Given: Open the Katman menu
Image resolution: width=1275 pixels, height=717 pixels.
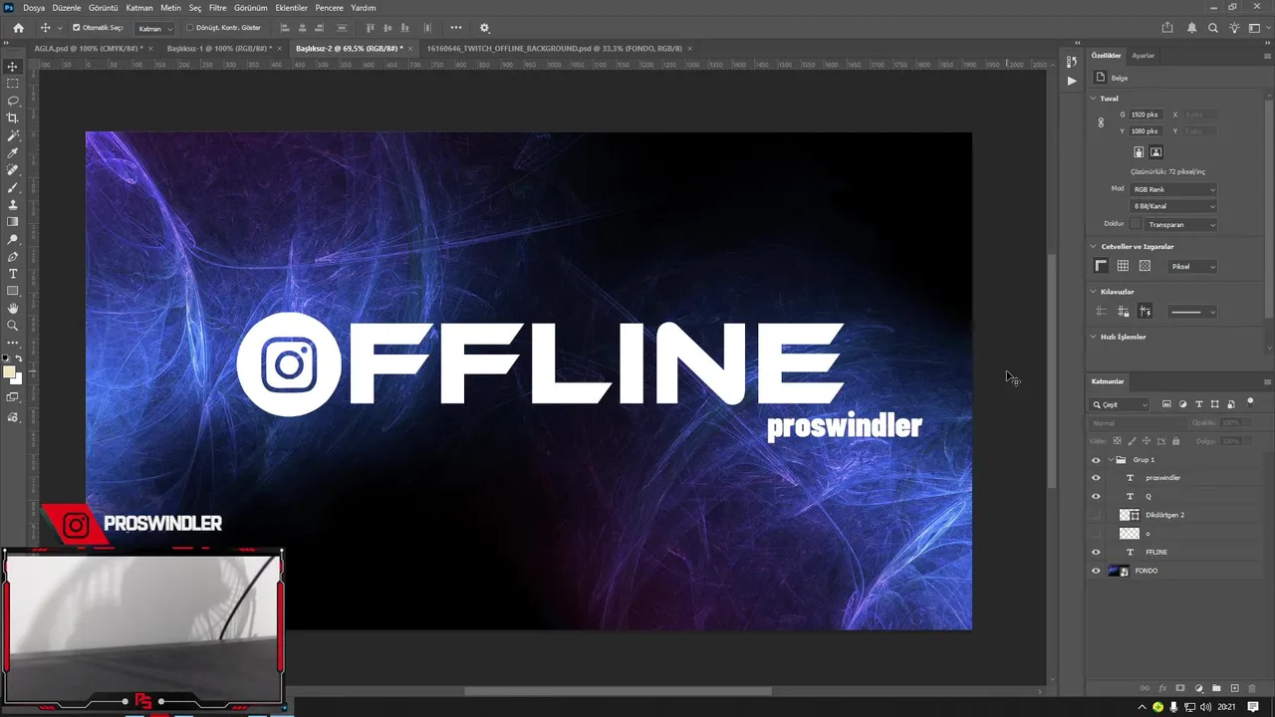Looking at the screenshot, I should click(139, 7).
